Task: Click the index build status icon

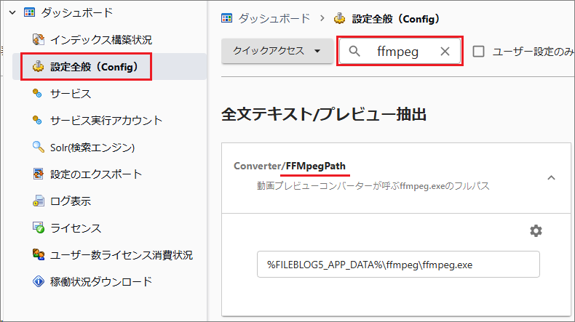Action: [39, 39]
